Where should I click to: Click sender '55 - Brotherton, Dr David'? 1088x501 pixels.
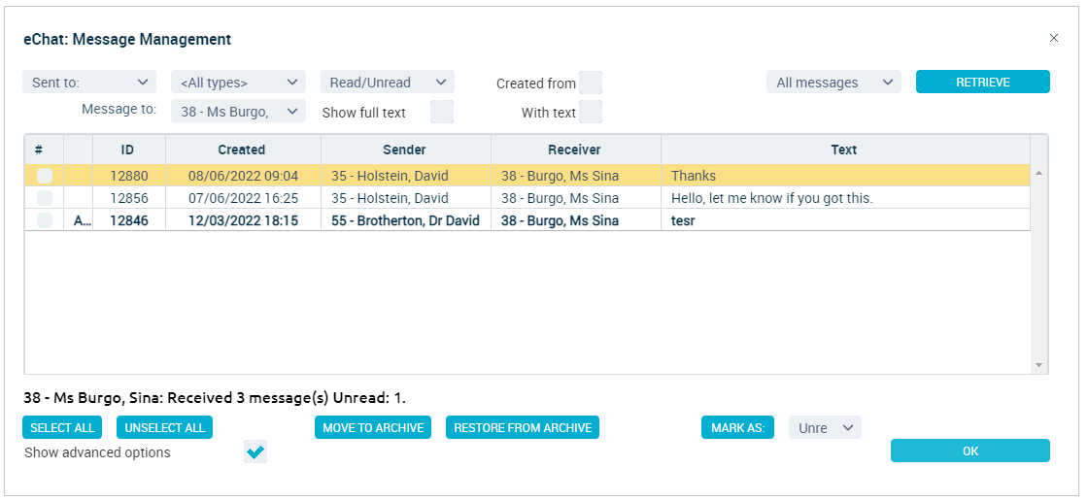click(x=406, y=220)
